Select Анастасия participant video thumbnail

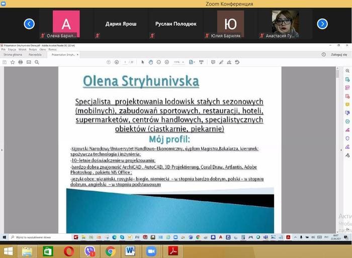tap(285, 24)
